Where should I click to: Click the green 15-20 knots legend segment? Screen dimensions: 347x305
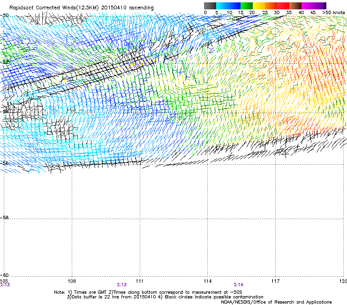coord(247,6)
